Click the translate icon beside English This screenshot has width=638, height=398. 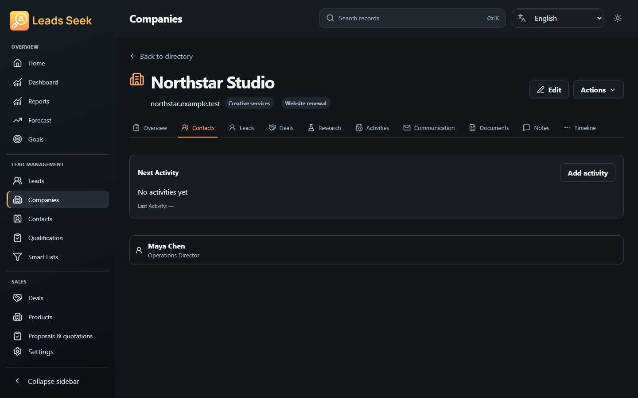coord(522,18)
